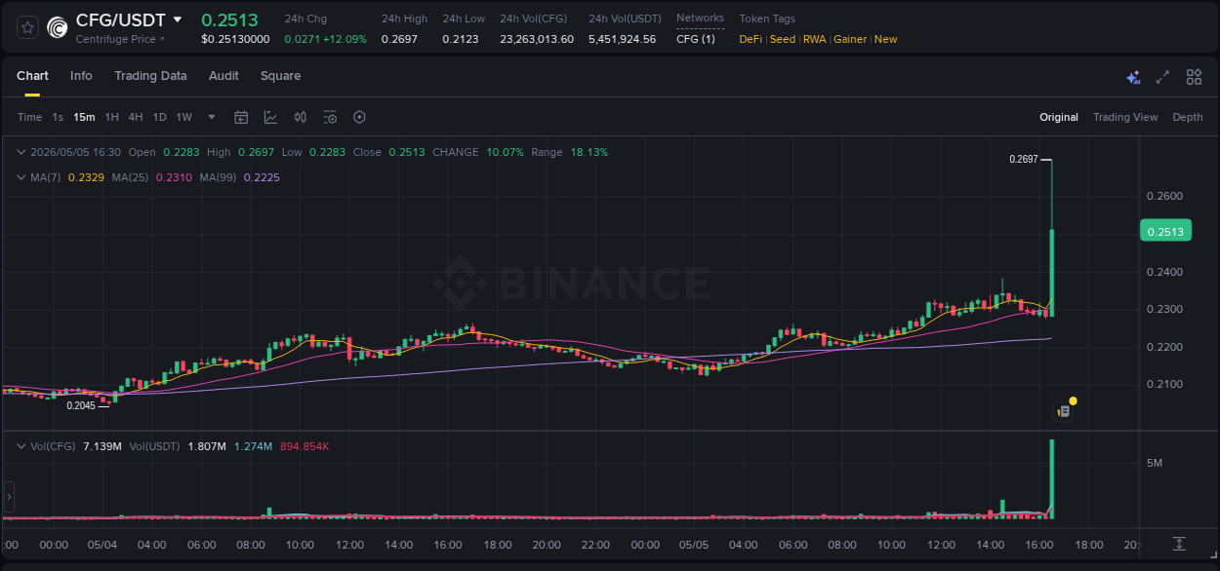Open the AI insights sparkle icon
The width and height of the screenshot is (1220, 571).
pyautogui.click(x=1133, y=77)
